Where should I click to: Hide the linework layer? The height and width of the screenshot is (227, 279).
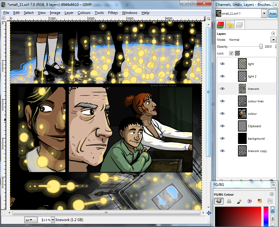click(x=222, y=89)
